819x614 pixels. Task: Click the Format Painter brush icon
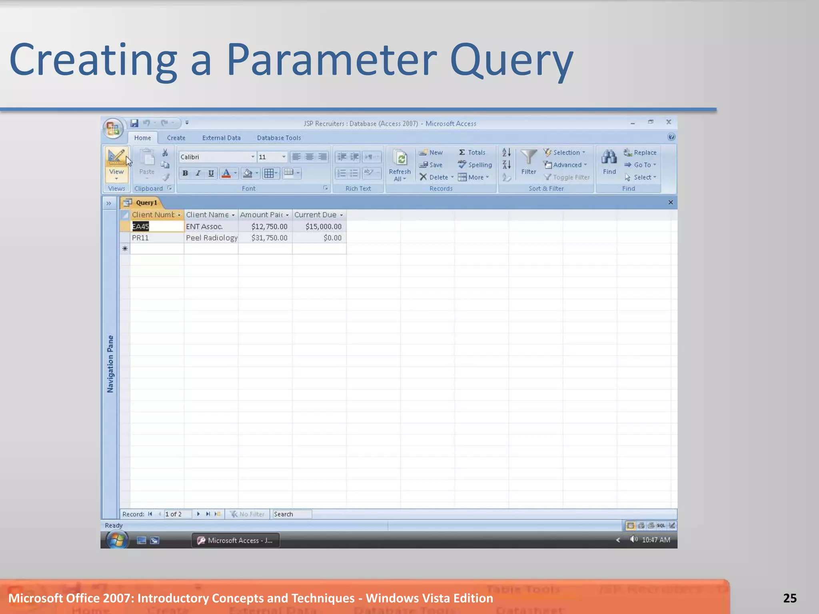coord(165,177)
